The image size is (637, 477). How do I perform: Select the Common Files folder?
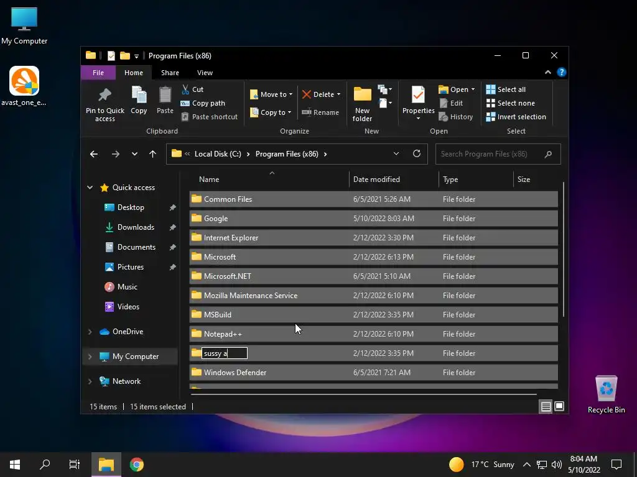point(373,199)
